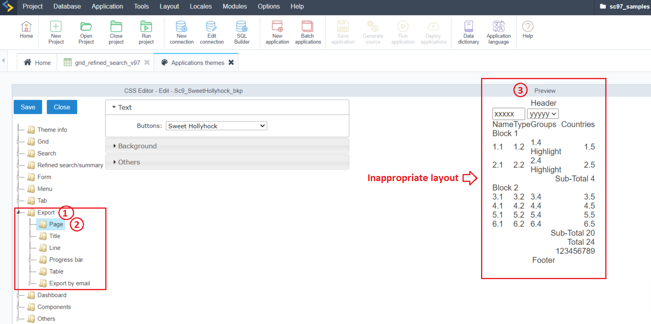
Task: Click the Run project icon
Action: 146,33
